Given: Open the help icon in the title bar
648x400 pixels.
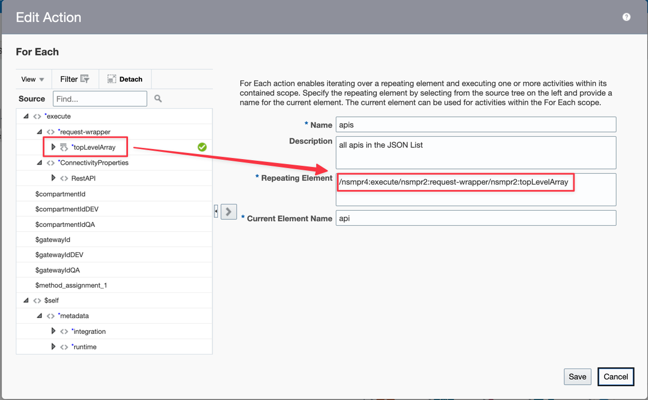Looking at the screenshot, I should 626,16.
